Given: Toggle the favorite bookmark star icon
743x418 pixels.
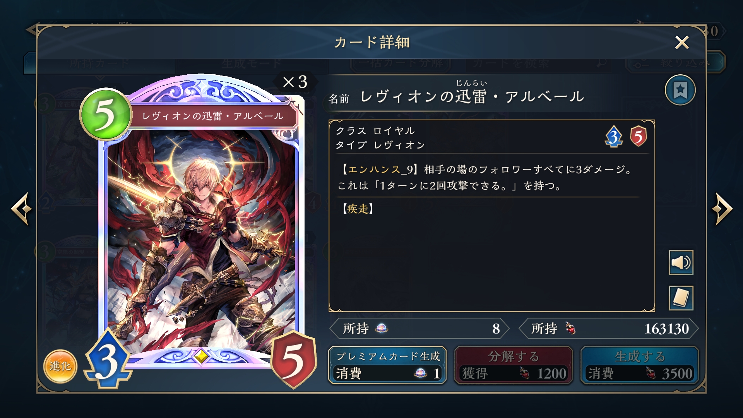Looking at the screenshot, I should coord(680,90).
